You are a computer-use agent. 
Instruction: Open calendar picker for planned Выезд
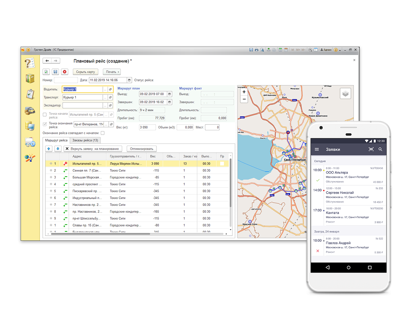170,94
